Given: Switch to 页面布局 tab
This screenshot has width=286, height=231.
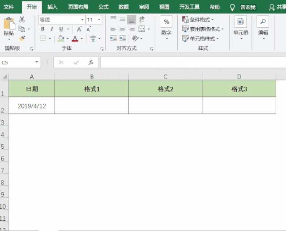Looking at the screenshot, I should point(78,7).
